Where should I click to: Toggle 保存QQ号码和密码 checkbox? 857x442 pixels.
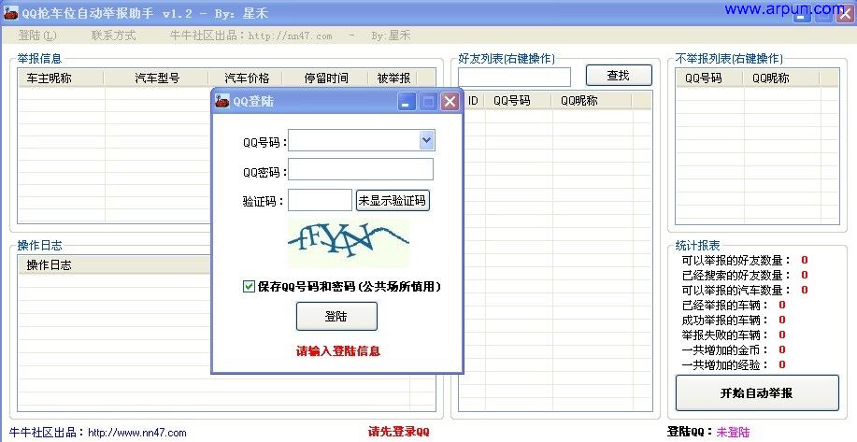point(249,287)
